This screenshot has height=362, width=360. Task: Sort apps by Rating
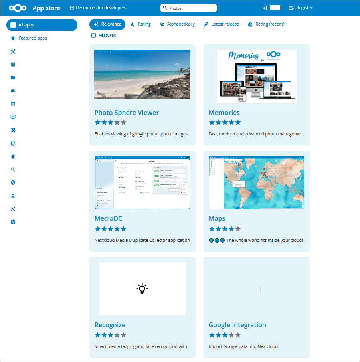pos(140,24)
